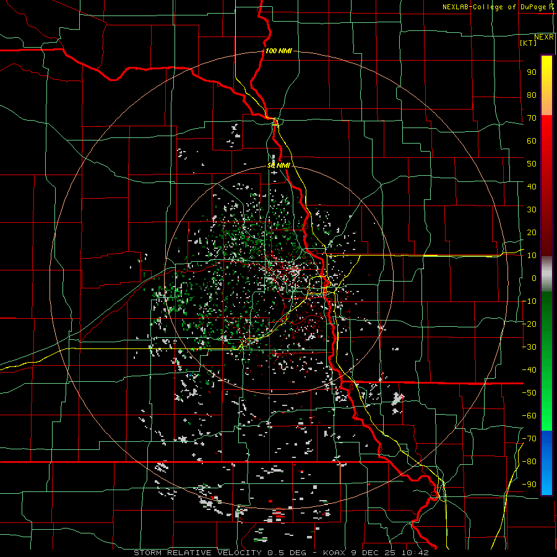The width and height of the screenshot is (557, 557).
Task: Click the 9 DEC 25 date text
Action: (x=373, y=553)
